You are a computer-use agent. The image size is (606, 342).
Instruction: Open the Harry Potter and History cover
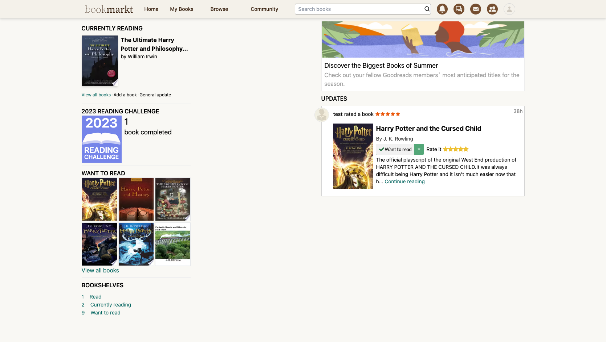[x=136, y=199]
